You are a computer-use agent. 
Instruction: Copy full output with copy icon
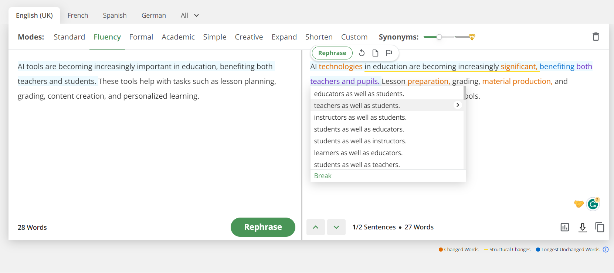600,227
